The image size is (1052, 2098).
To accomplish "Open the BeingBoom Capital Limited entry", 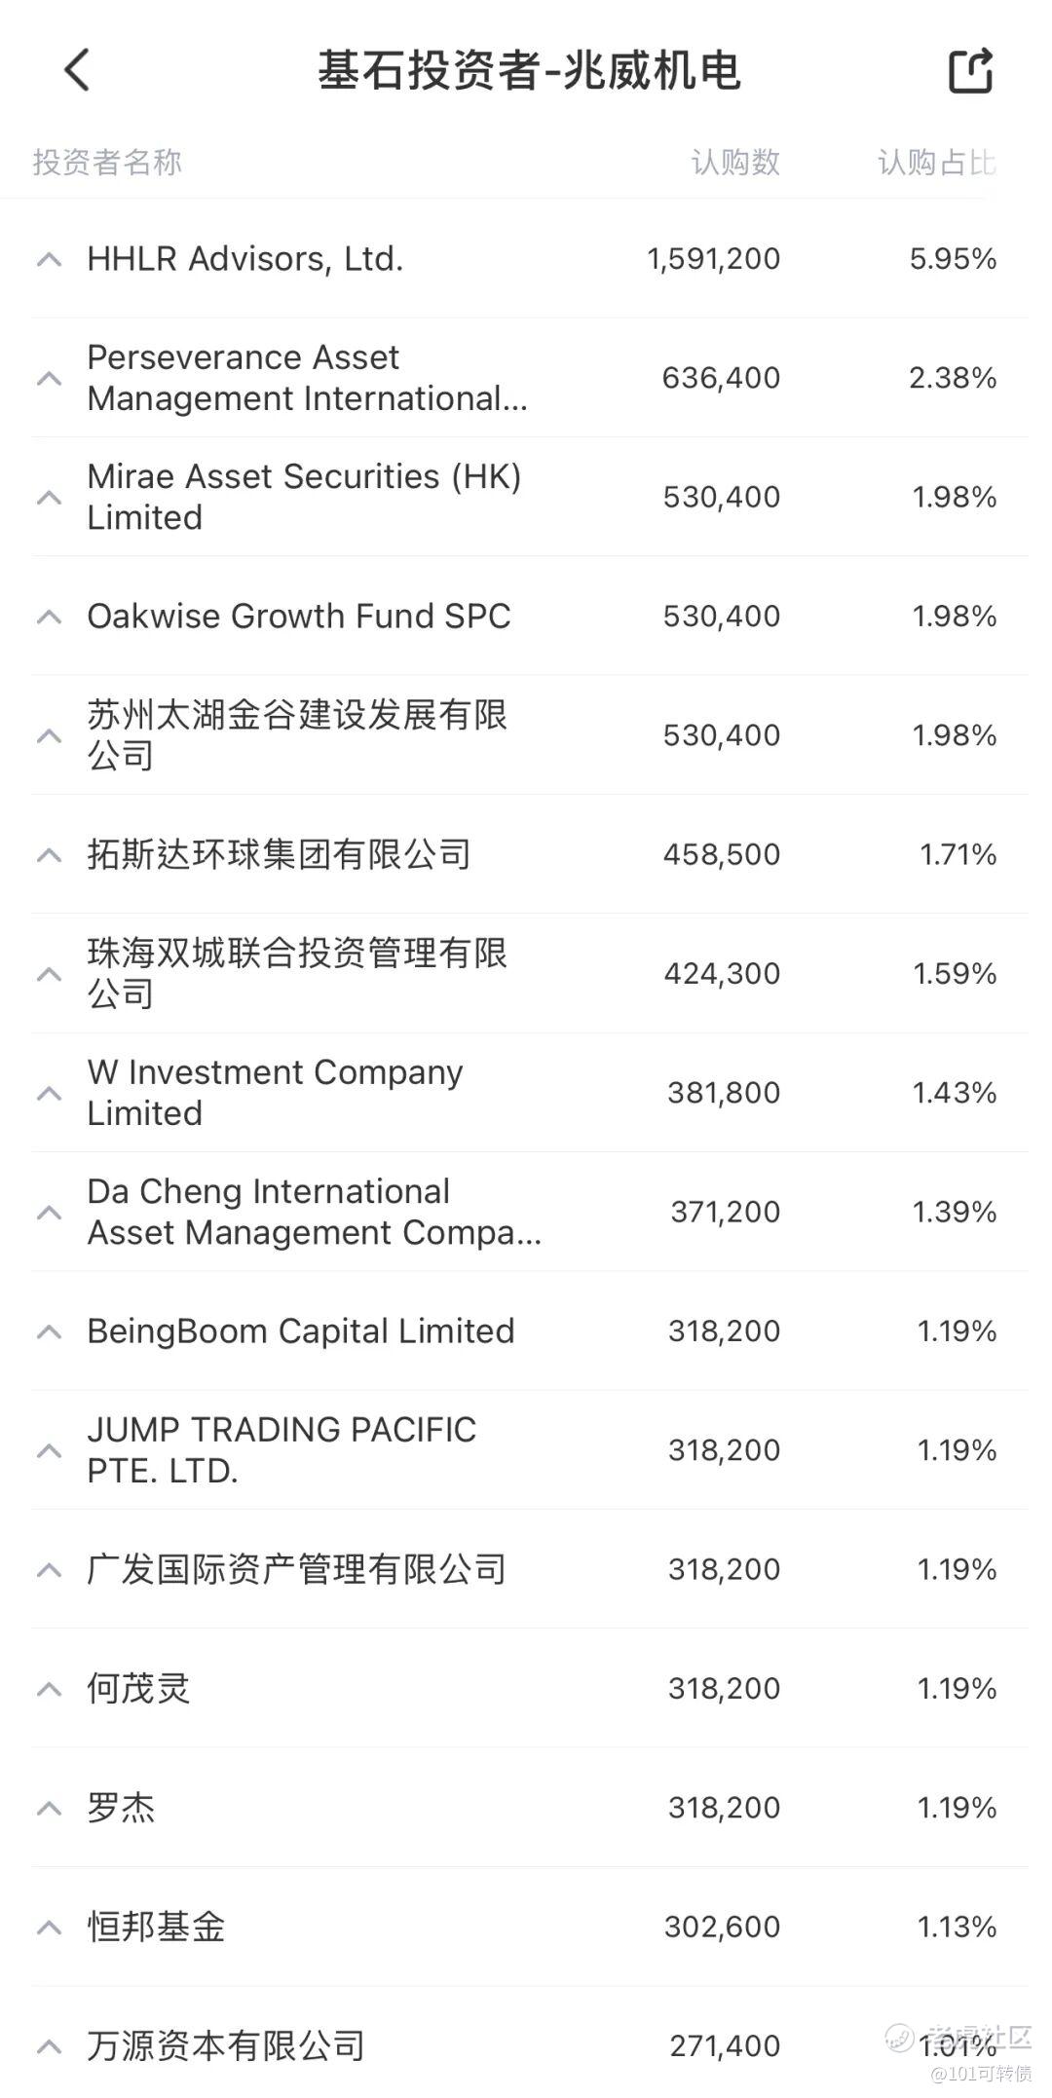I will pos(530,1331).
